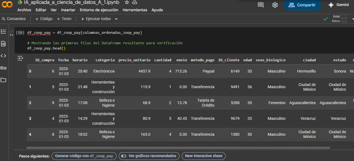Click the Compartir button
Viewport: 354px width, 161px height.
pyautogui.click(x=302, y=5)
